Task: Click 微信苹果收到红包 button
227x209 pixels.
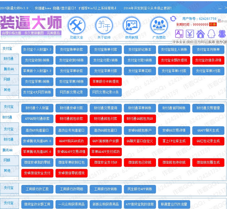Action: click(71, 162)
